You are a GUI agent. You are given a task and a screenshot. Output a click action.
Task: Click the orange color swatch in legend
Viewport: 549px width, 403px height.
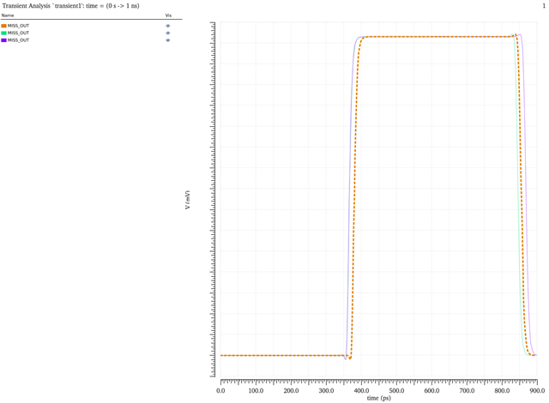(4, 26)
